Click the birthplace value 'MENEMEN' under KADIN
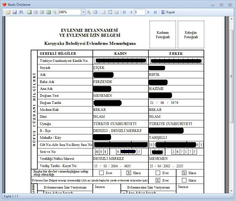The height and width of the screenshot is (201, 236). [103, 96]
